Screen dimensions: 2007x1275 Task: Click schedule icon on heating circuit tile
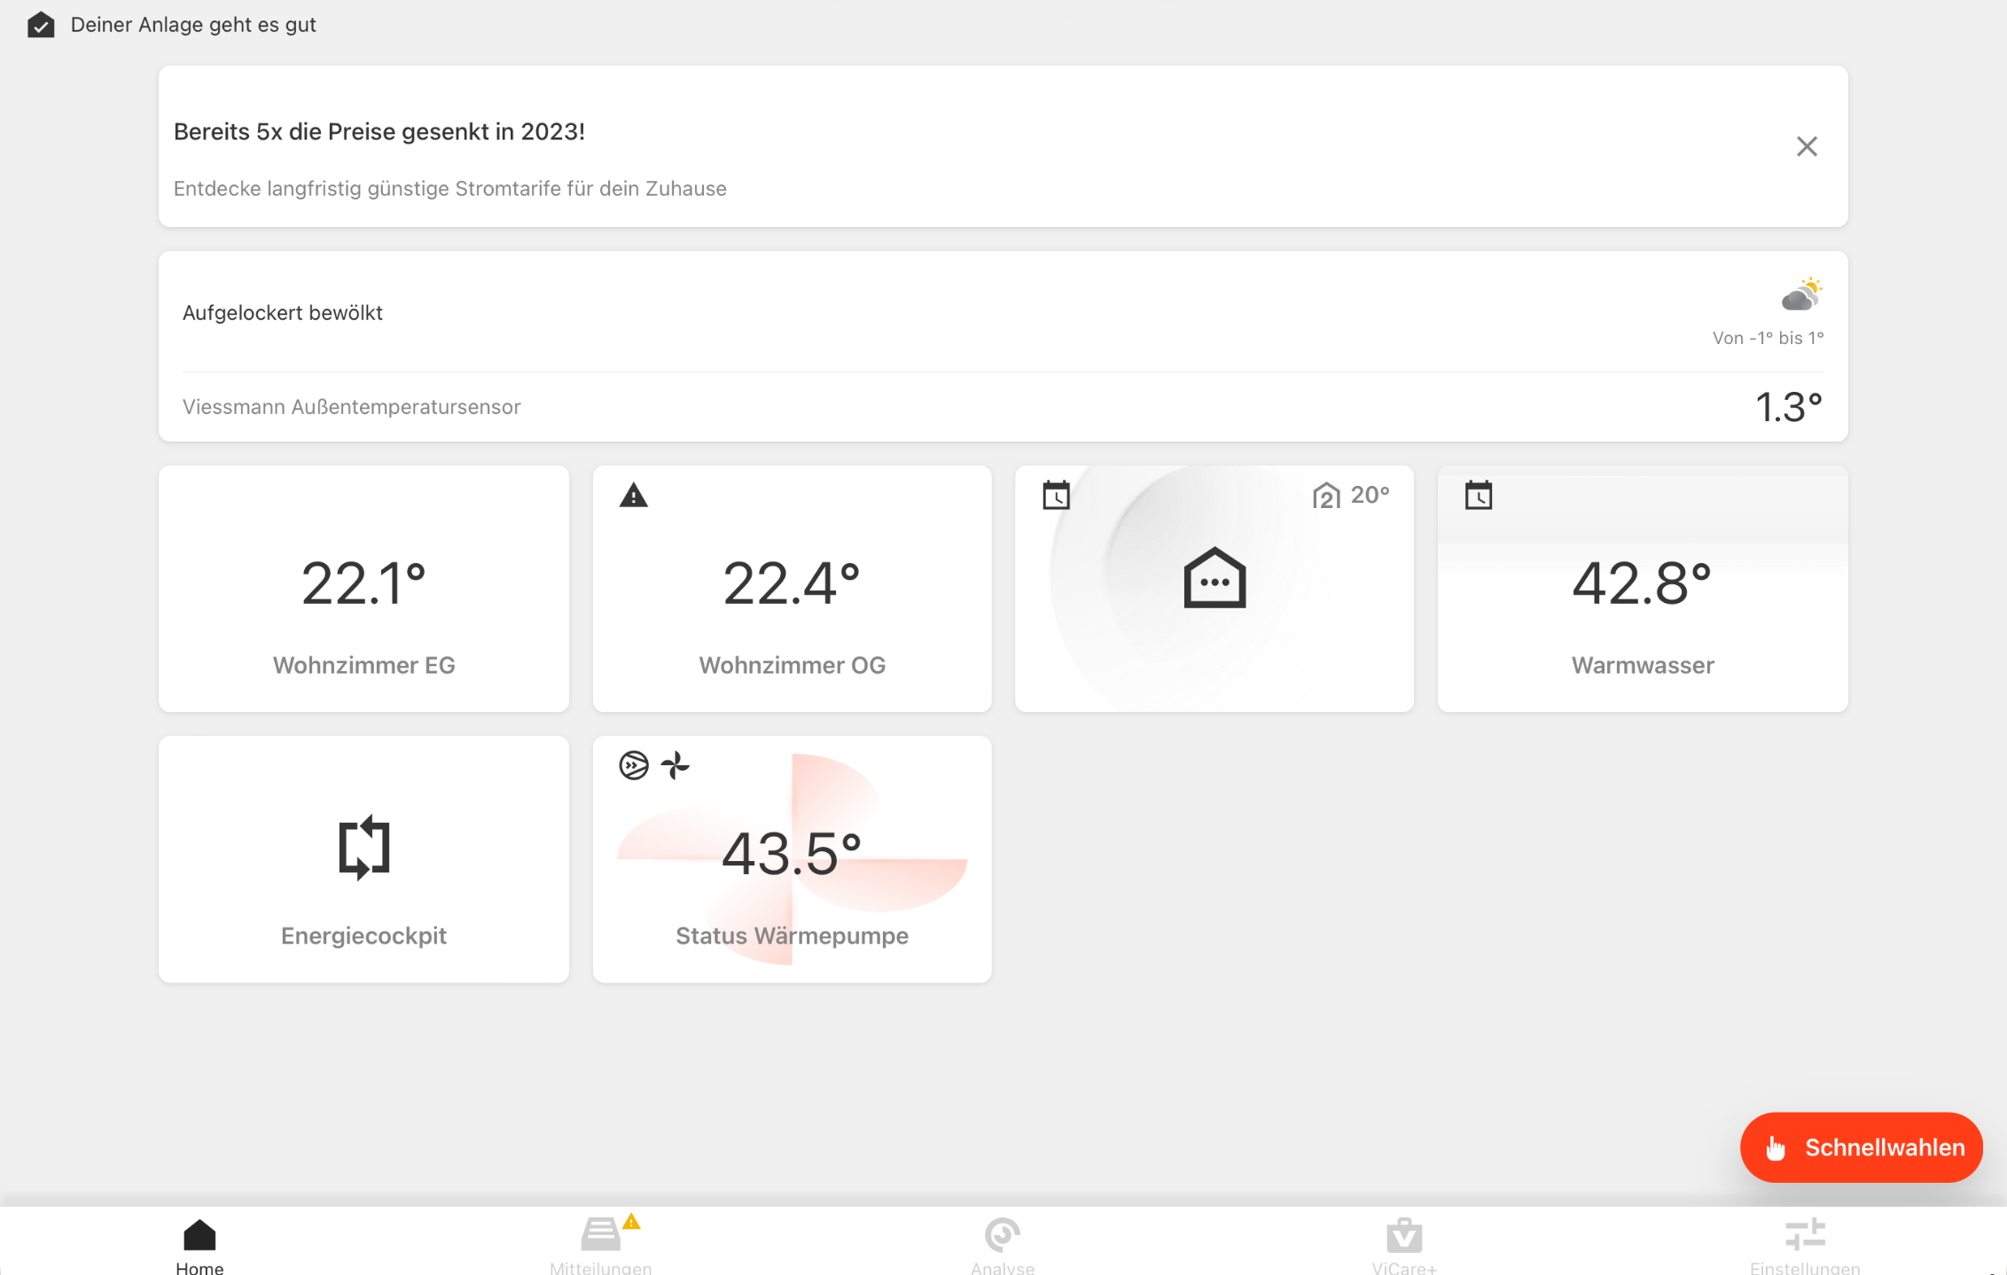point(1056,496)
